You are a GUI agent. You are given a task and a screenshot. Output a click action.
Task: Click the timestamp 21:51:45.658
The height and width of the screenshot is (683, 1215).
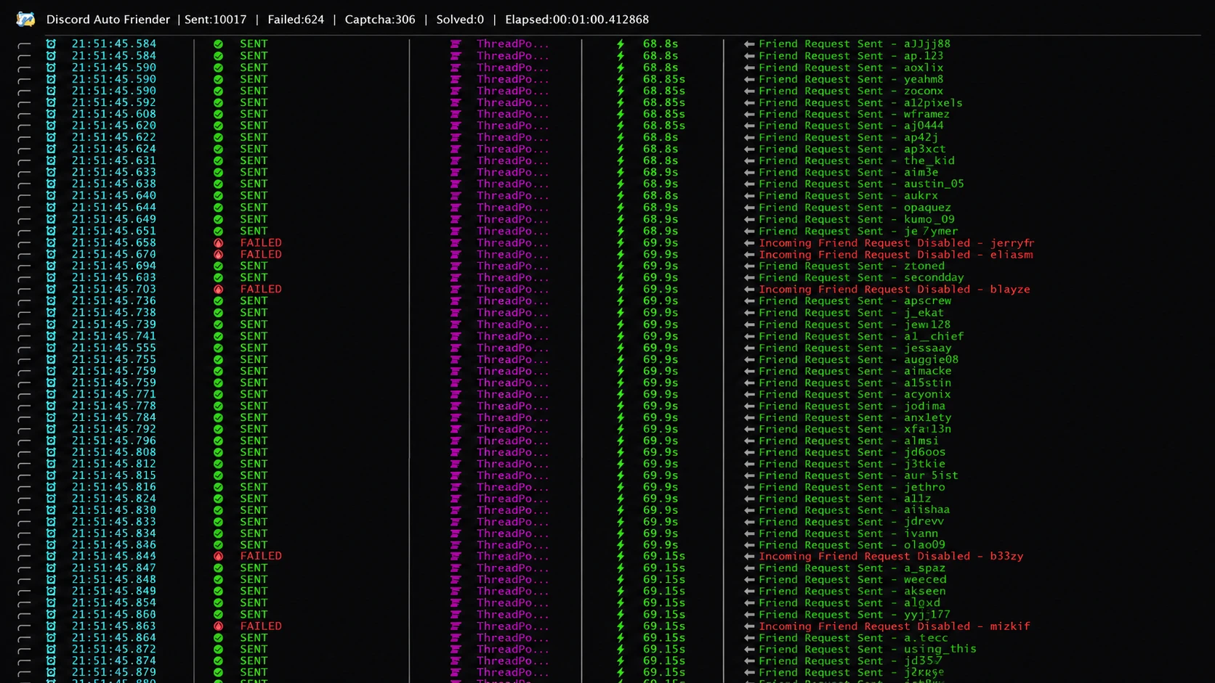coord(114,243)
